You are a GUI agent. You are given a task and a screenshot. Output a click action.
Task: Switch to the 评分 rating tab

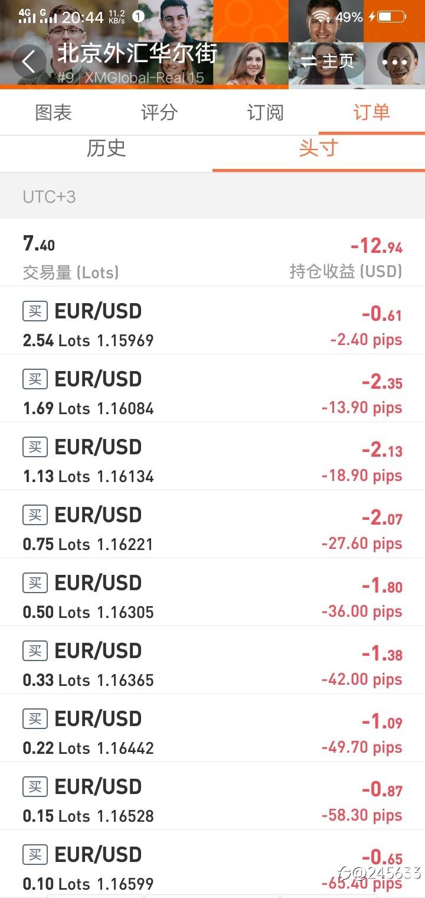click(x=159, y=112)
